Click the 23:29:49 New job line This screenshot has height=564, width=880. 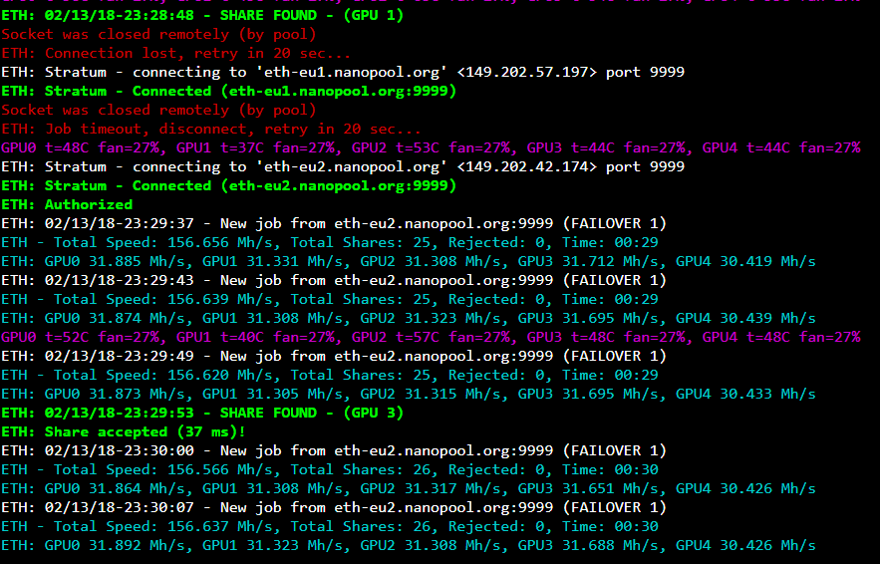click(x=334, y=357)
